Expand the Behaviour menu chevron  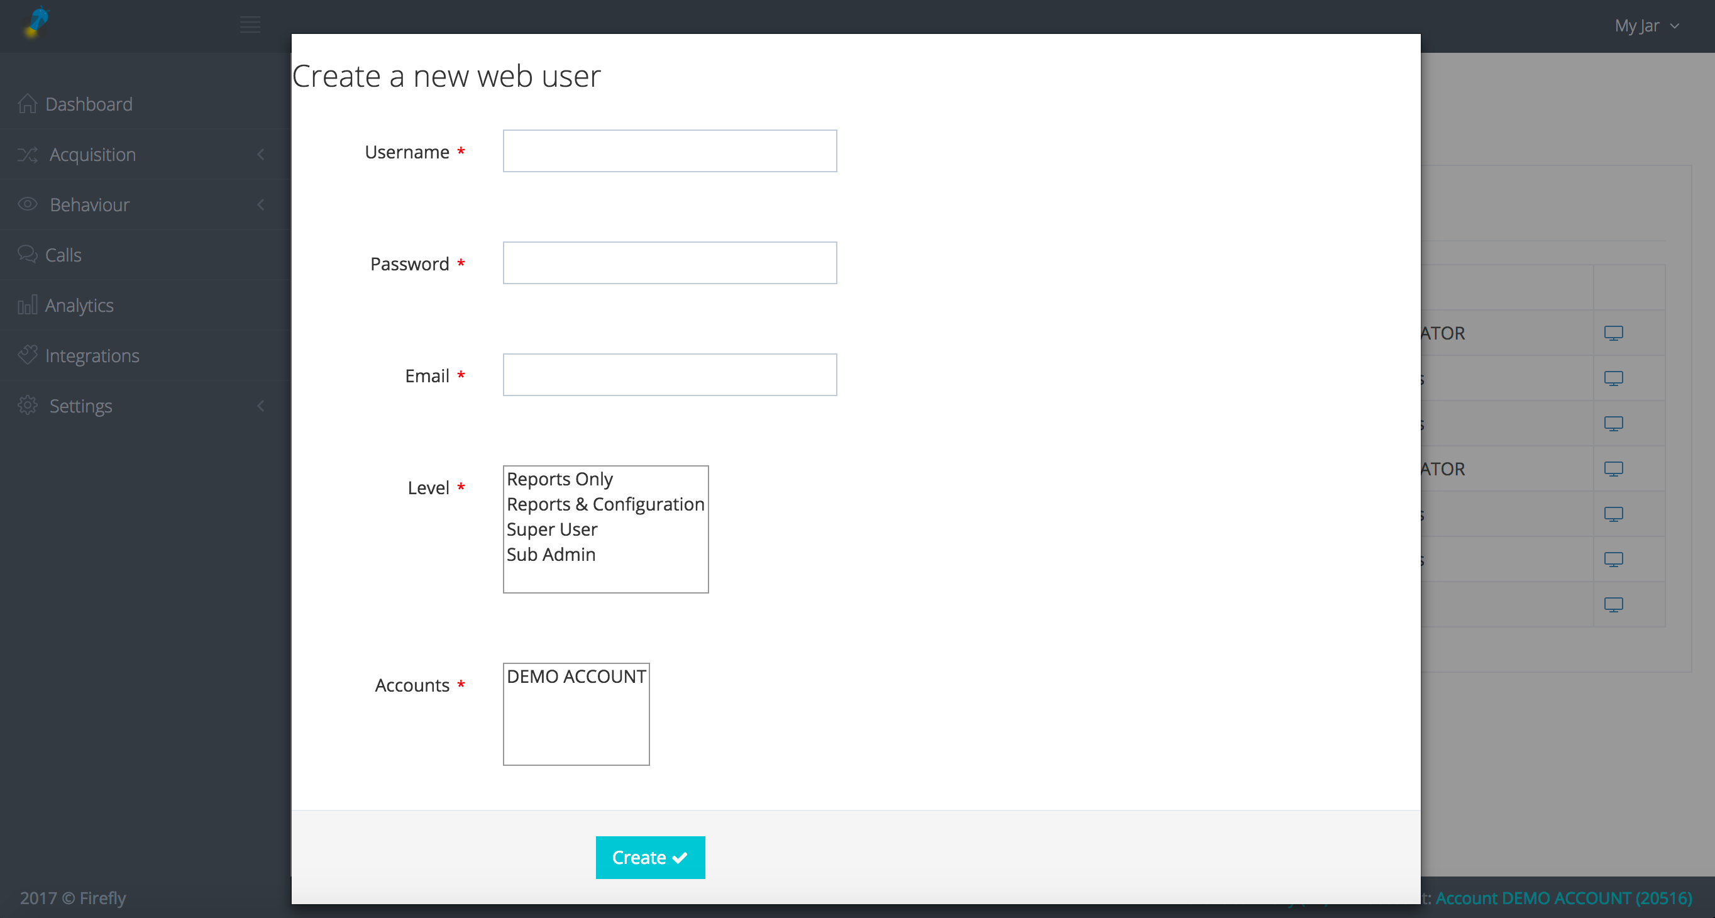tap(260, 204)
